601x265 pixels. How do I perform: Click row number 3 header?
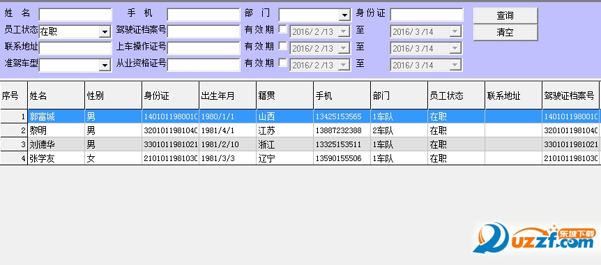[x=14, y=144]
